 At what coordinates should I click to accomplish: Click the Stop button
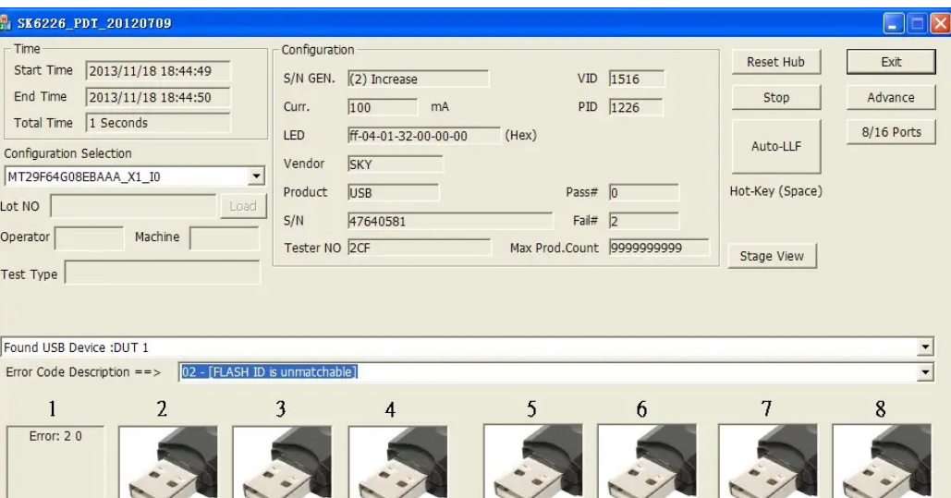776,97
